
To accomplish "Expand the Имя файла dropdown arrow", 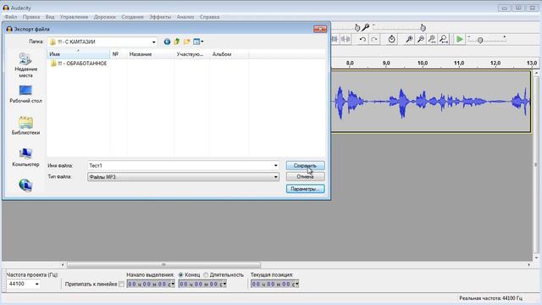I will 275,166.
